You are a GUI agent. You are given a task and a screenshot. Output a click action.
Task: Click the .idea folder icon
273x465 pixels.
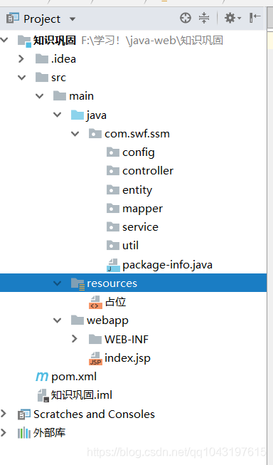(42, 58)
